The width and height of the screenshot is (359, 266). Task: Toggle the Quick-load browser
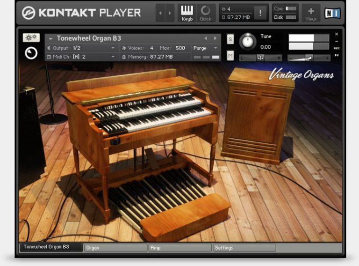pos(206,13)
